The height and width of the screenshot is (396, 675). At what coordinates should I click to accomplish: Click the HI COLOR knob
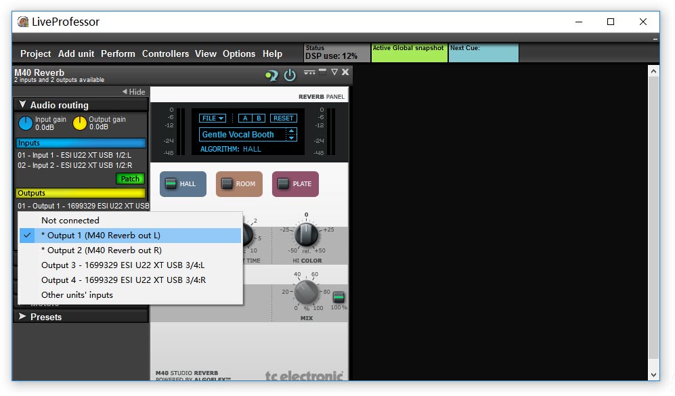tap(306, 235)
